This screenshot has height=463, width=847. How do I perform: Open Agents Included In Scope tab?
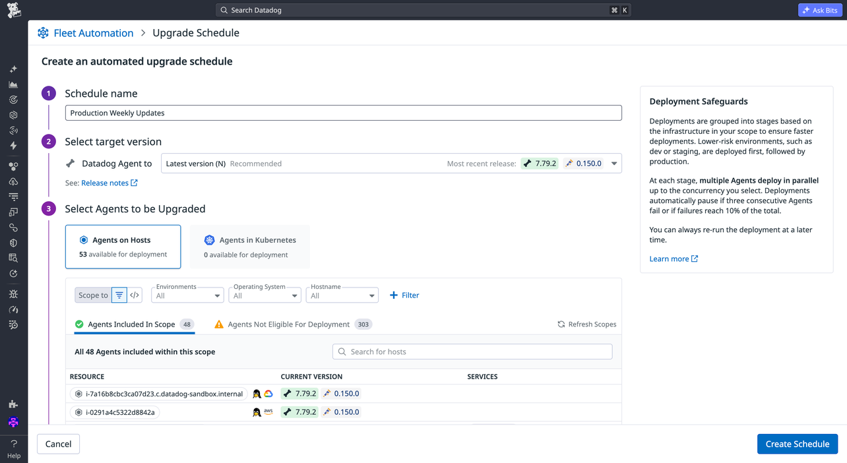134,324
